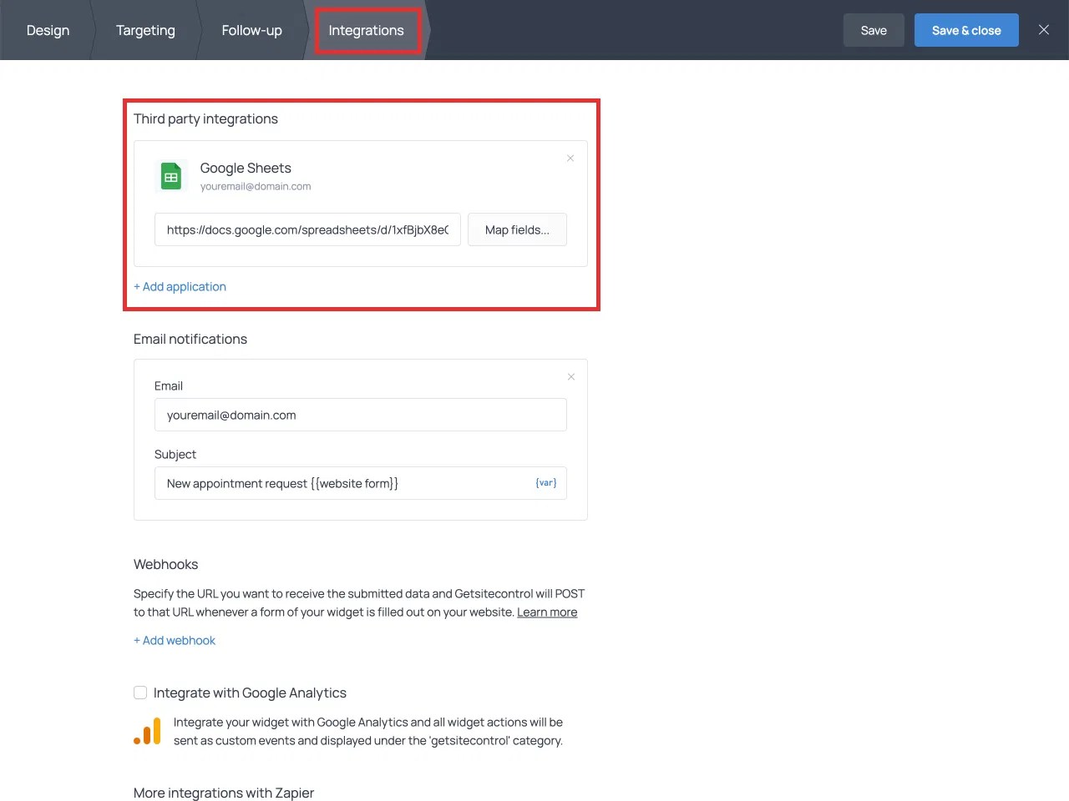
Task: Click the Webhooks heading
Action: click(165, 564)
